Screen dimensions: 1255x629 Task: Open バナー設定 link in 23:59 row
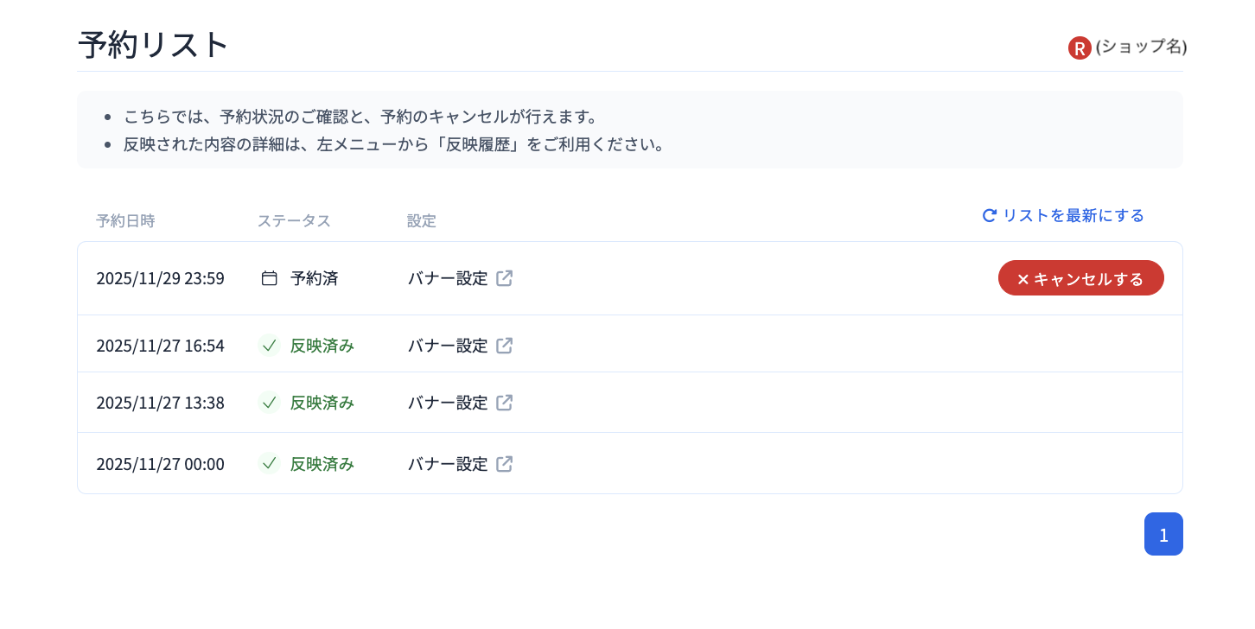coord(448,278)
